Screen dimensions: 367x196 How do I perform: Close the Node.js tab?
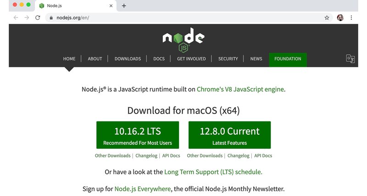[111, 6]
